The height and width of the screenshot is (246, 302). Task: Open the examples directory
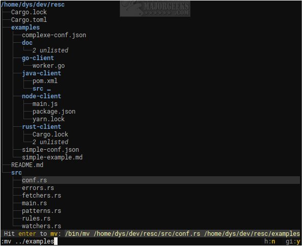[25, 28]
